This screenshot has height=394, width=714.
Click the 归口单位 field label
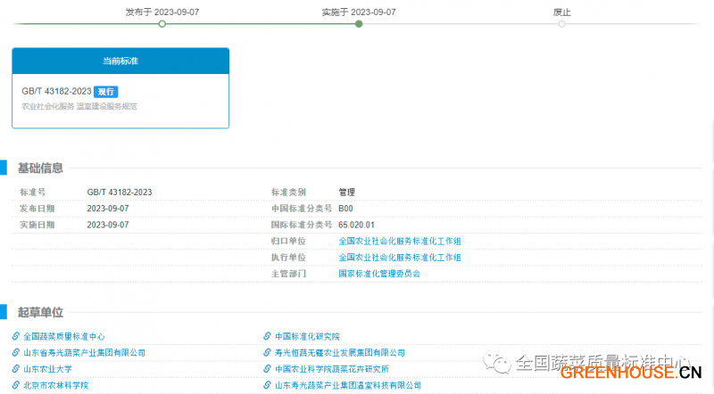288,242
